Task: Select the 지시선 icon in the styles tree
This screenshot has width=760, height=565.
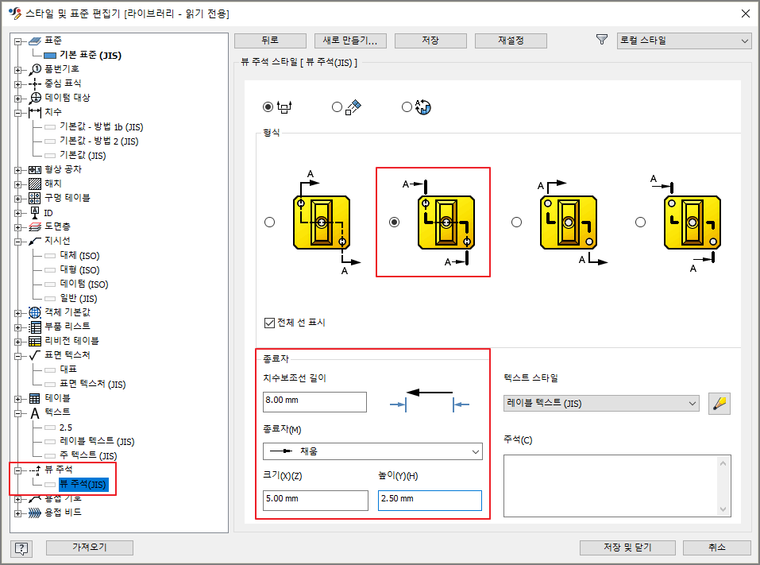Action: coord(33,241)
